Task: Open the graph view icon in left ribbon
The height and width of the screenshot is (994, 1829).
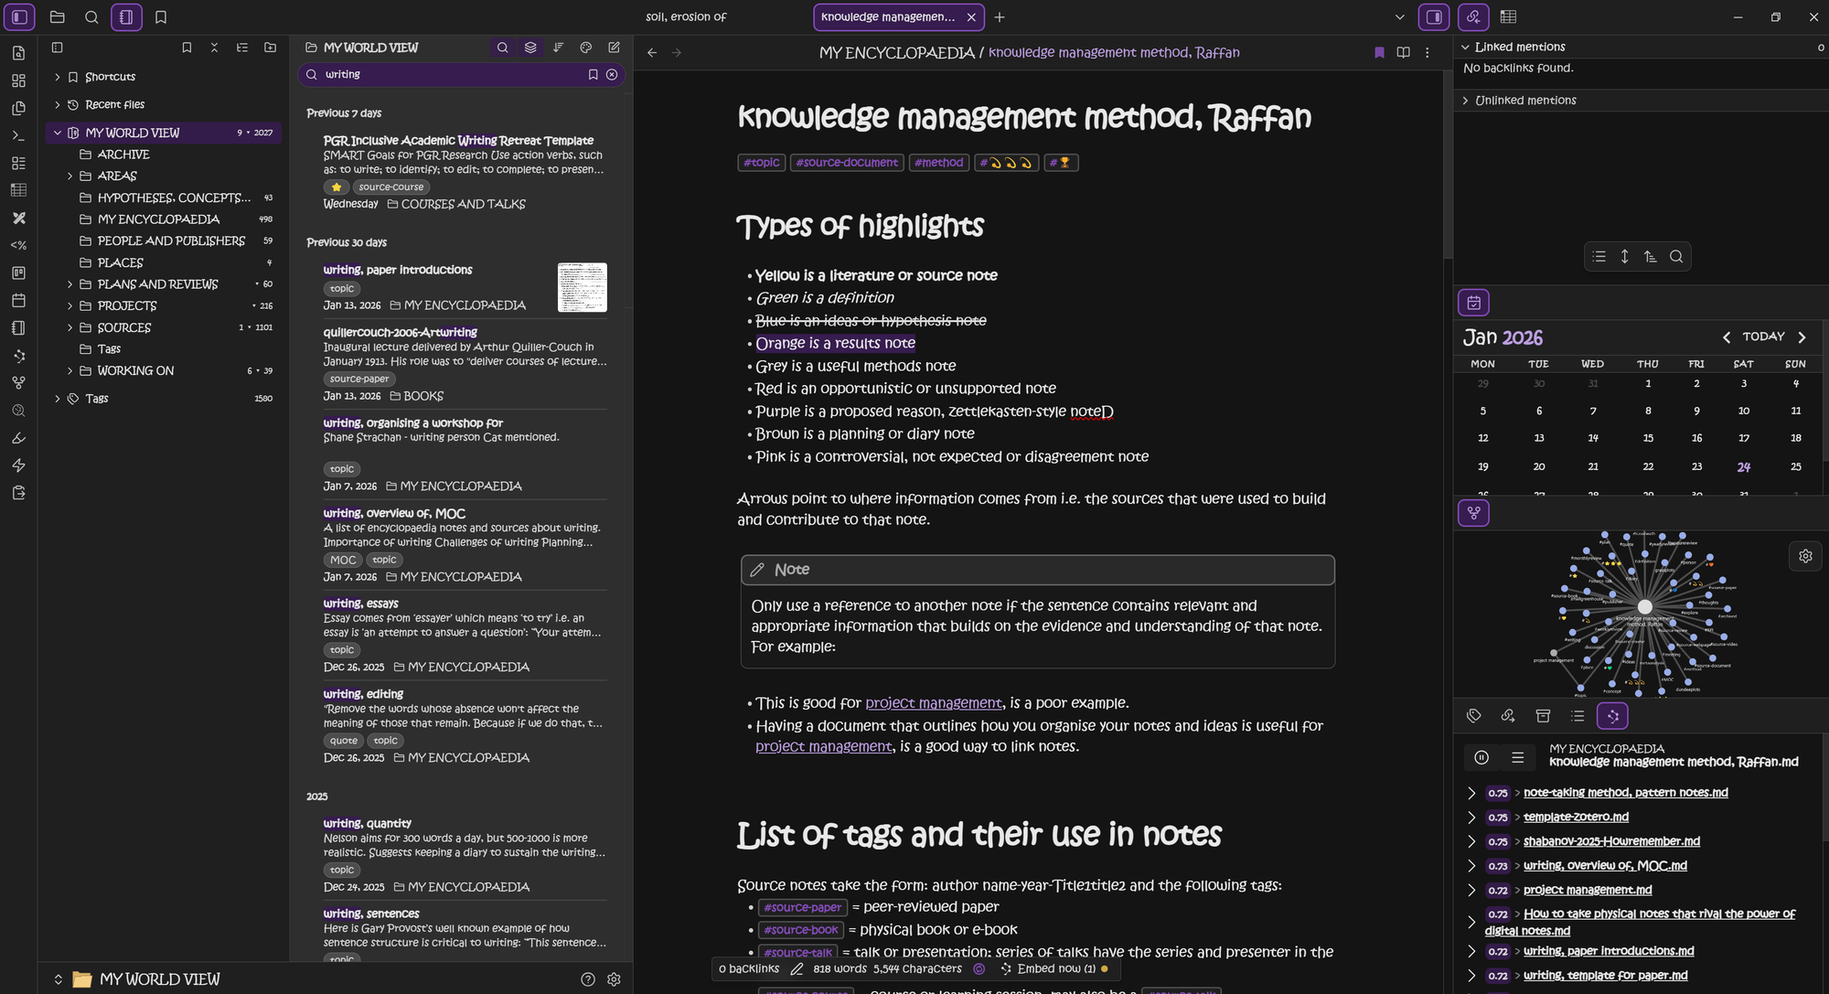Action: [x=18, y=382]
